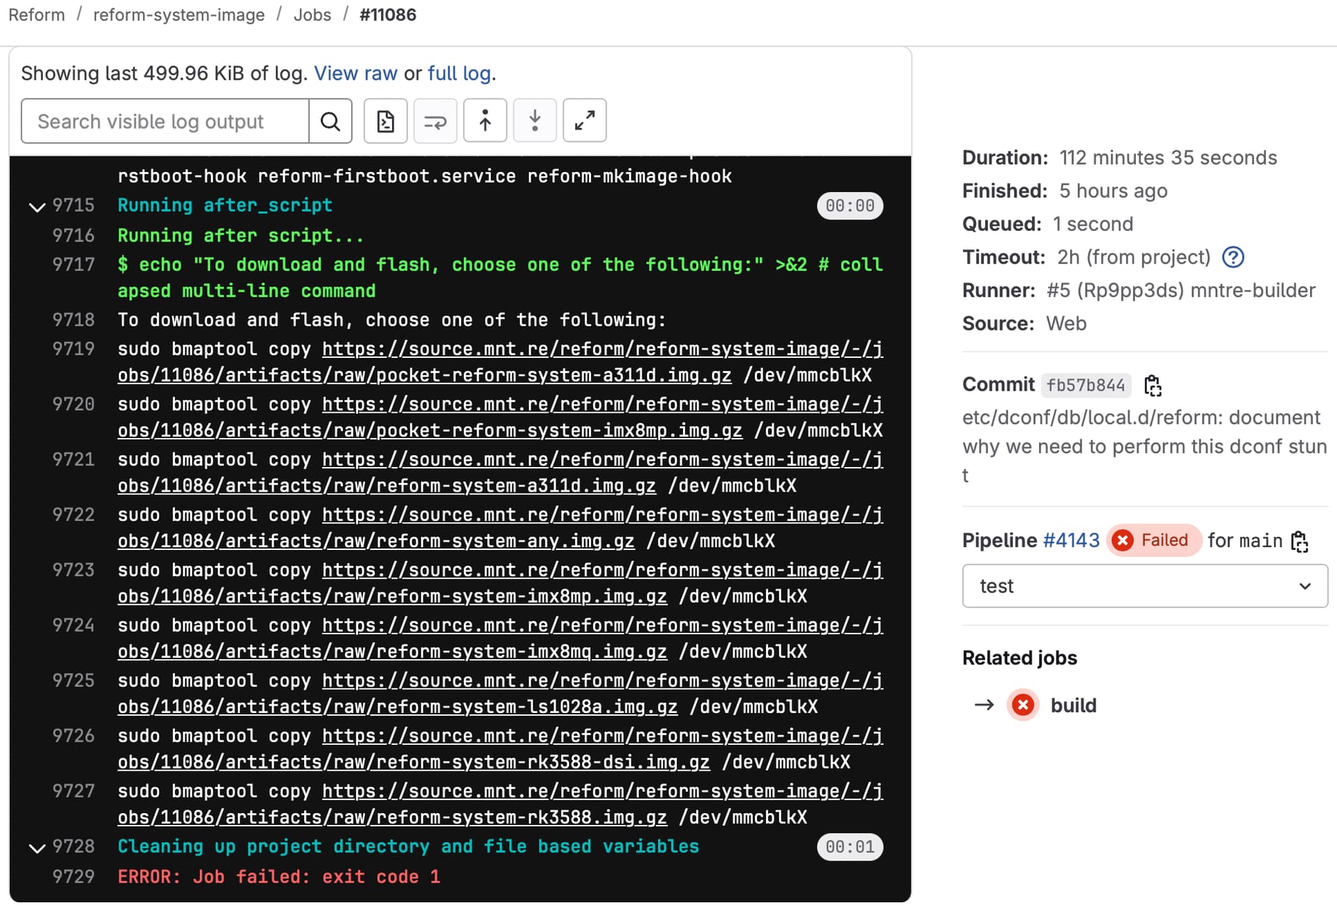Click runner name mntre-builder

(1253, 290)
